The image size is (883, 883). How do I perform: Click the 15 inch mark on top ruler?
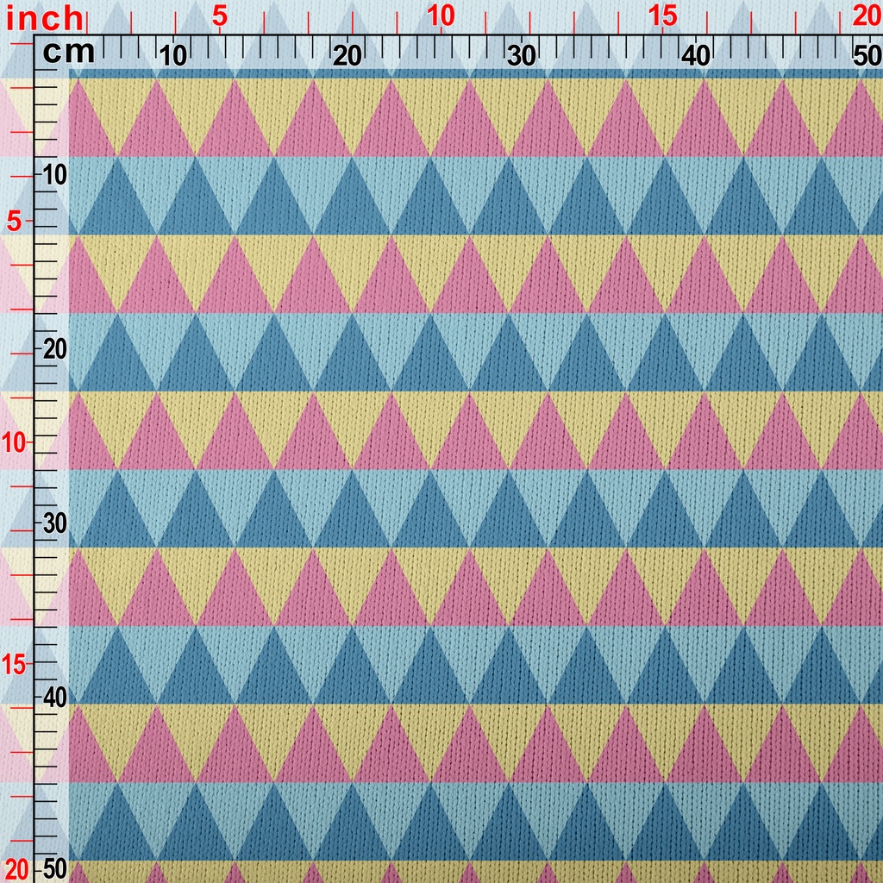[662, 16]
